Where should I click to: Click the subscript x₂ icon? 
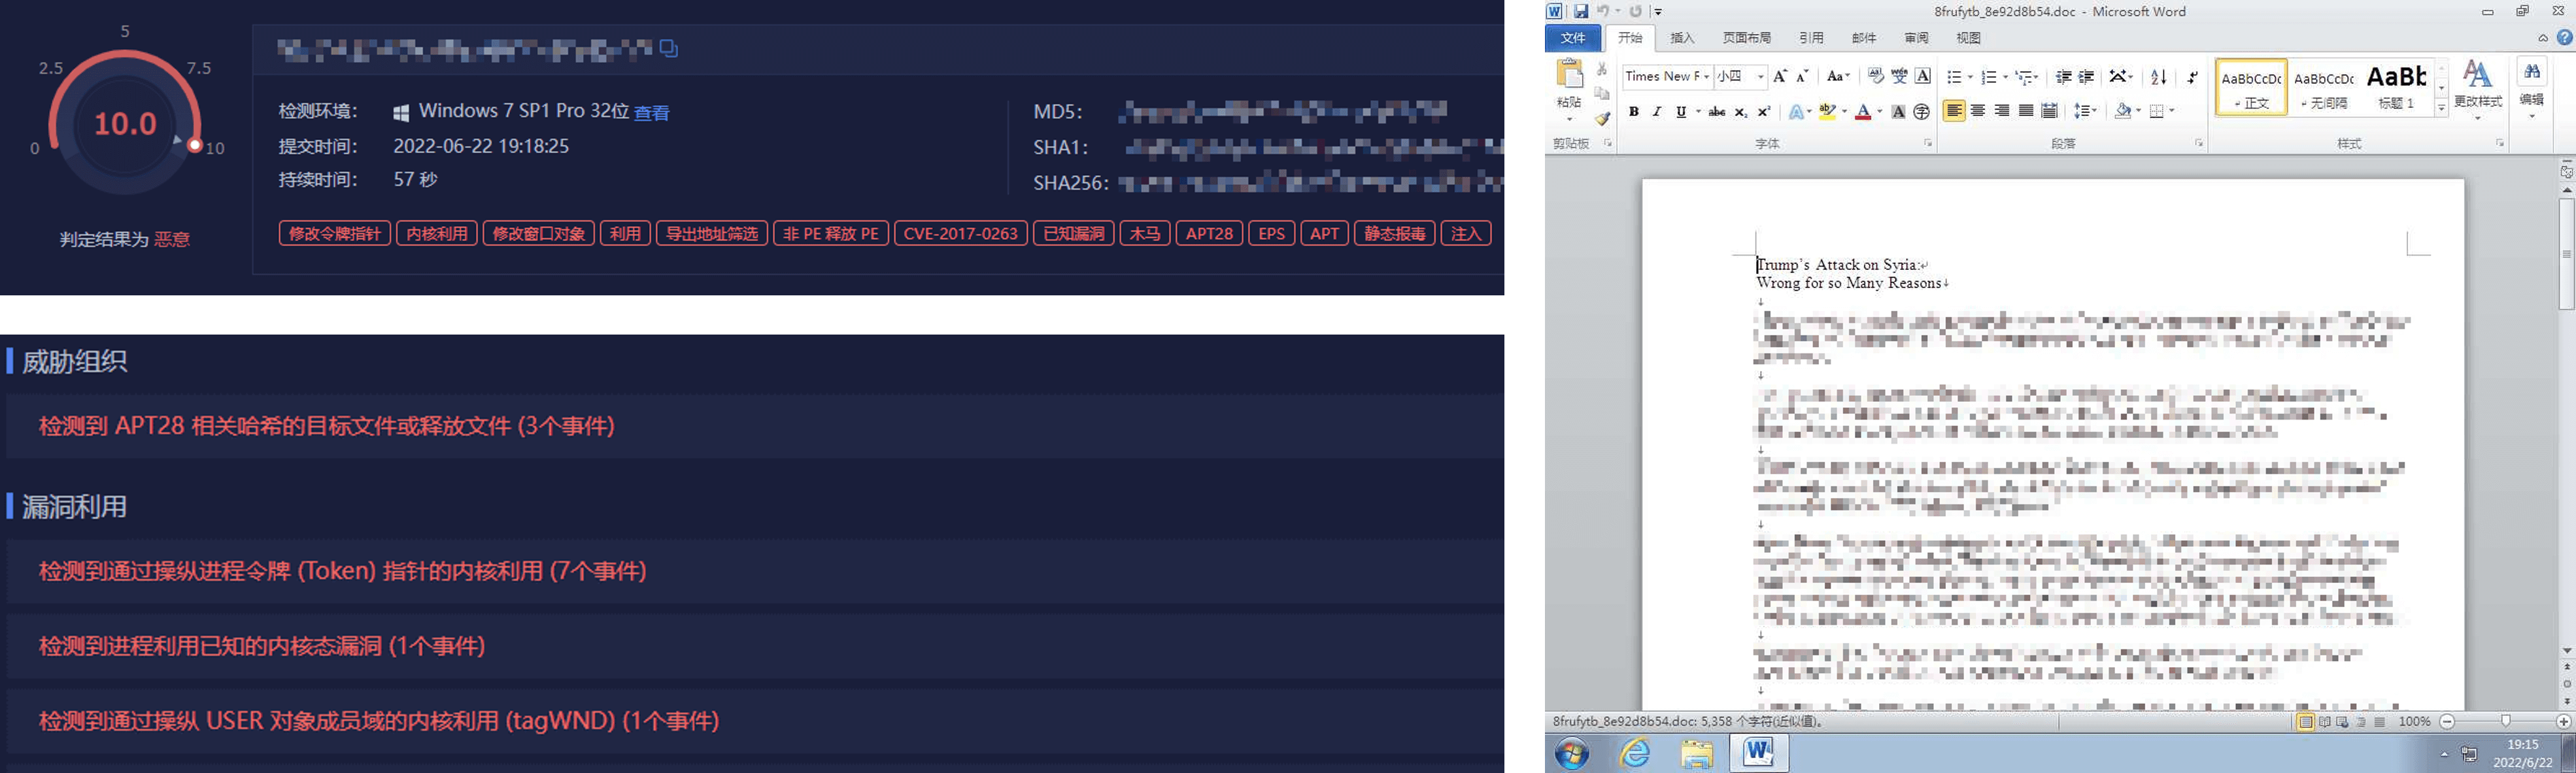tap(1741, 112)
